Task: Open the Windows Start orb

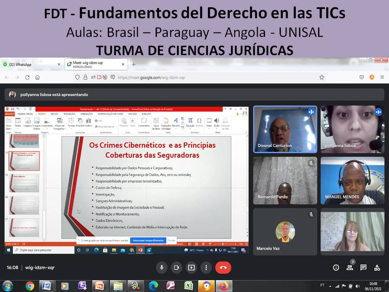Action: tap(7, 286)
